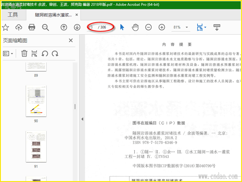Screen dimensions: 242x182
Task: Close the 页面缩略图 panel
Action: (x=71, y=40)
